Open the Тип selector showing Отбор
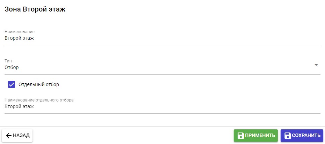Screen dimensions: 325x144 (157, 67)
